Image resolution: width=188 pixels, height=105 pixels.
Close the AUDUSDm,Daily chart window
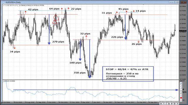[183, 2]
